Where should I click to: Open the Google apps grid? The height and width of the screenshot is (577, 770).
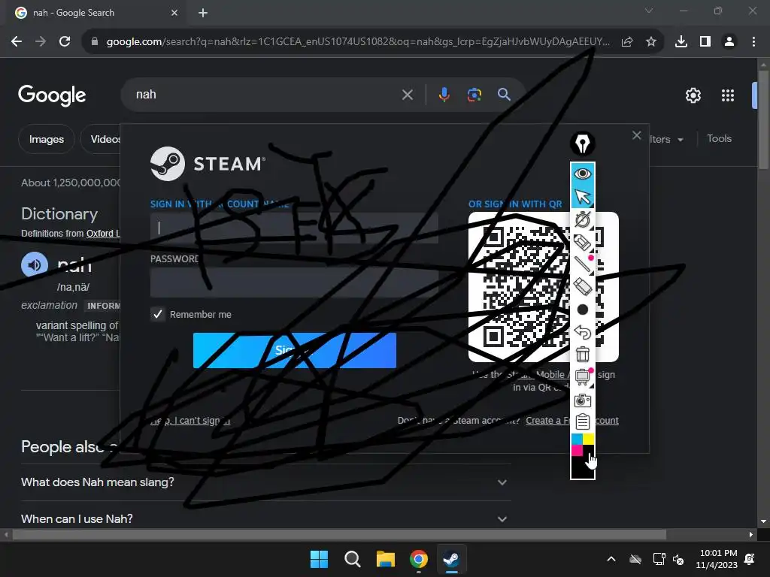pyautogui.click(x=728, y=95)
